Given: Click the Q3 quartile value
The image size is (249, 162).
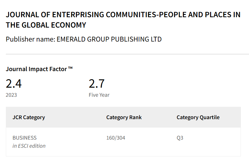Looking at the screenshot, I should pos(180,138).
